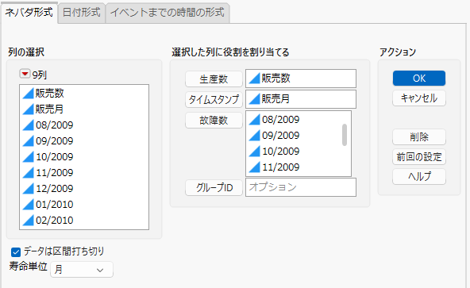Select 09/2009 text in 故障数 role list
This screenshot has width=470, height=288.
coord(281,136)
